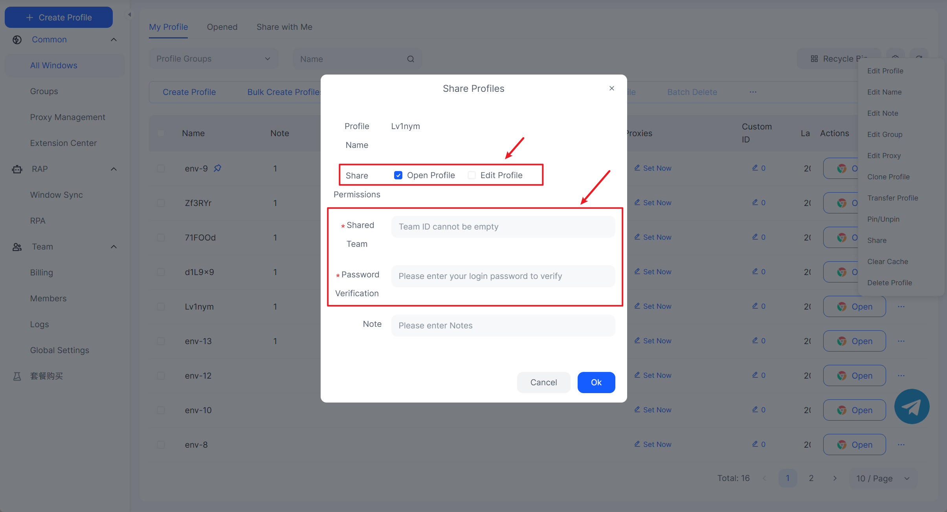947x512 pixels.
Task: Click the search magnifier in Name field
Action: point(411,59)
